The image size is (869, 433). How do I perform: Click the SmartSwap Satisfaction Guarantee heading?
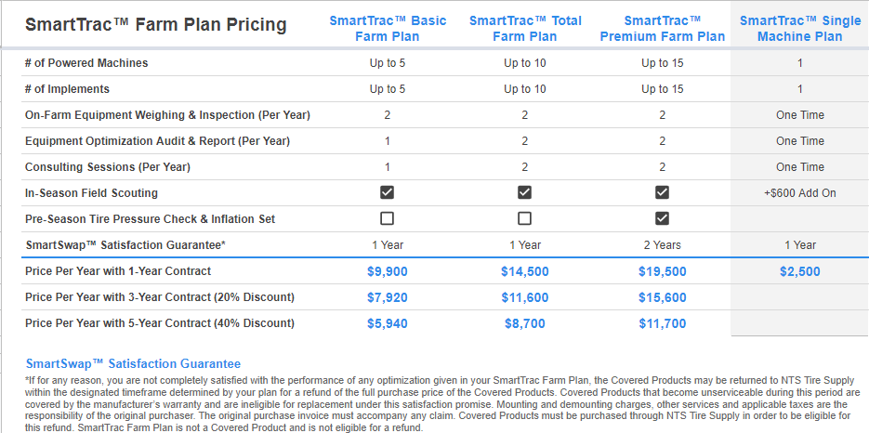[x=134, y=364]
